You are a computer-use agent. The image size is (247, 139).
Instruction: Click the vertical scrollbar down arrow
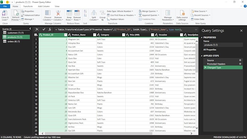(x=197, y=128)
